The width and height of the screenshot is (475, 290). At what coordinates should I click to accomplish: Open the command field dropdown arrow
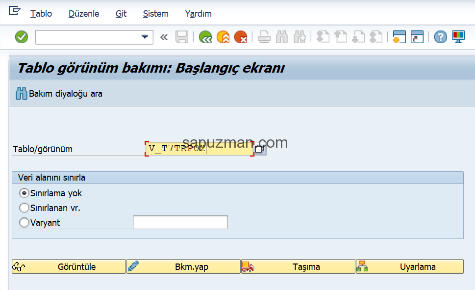pyautogui.click(x=145, y=37)
